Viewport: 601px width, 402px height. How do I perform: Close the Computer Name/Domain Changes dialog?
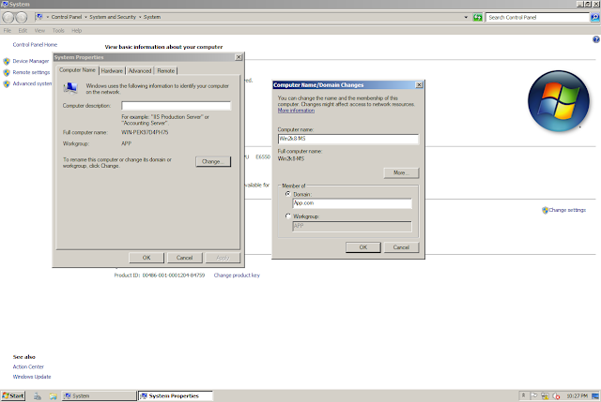(x=420, y=85)
